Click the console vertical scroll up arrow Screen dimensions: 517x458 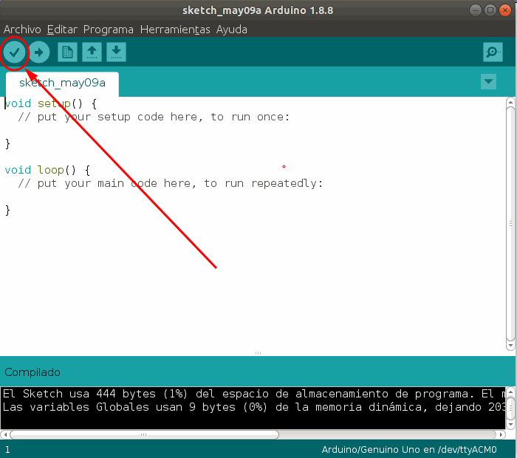tap(511, 392)
